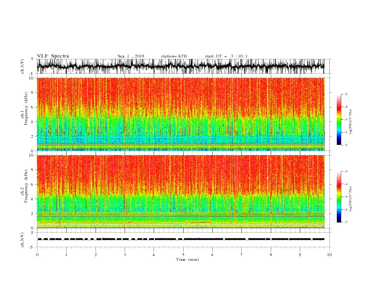Click the upper PSD color scale bar
371x286 pixels.
[x=339, y=120]
